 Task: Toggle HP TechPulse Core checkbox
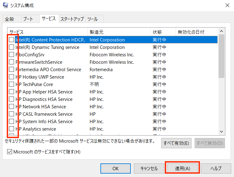point(11,84)
